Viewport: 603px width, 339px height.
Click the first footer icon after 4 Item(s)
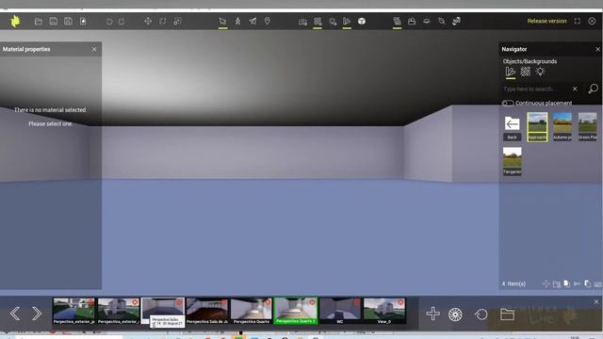(546, 284)
